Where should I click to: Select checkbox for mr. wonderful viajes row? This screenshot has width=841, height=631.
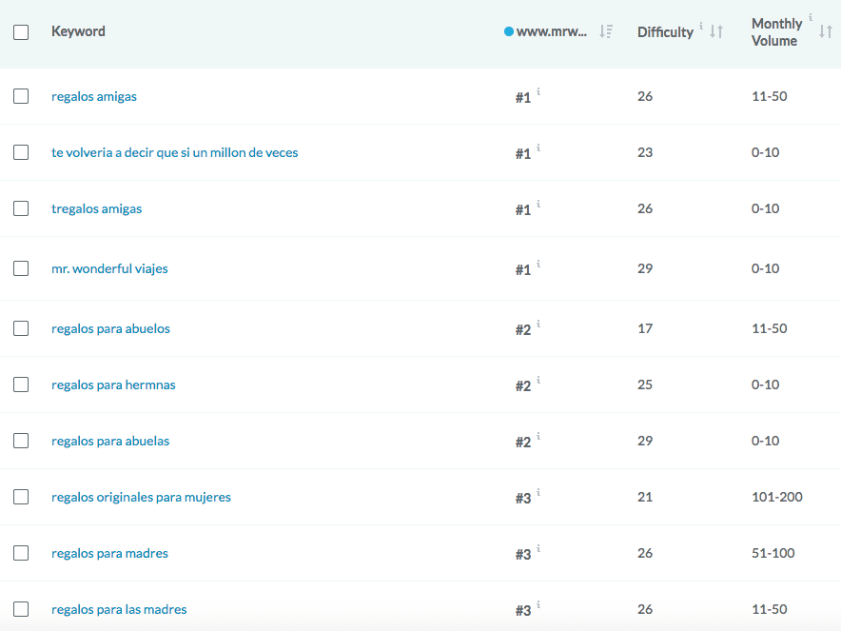(x=21, y=268)
